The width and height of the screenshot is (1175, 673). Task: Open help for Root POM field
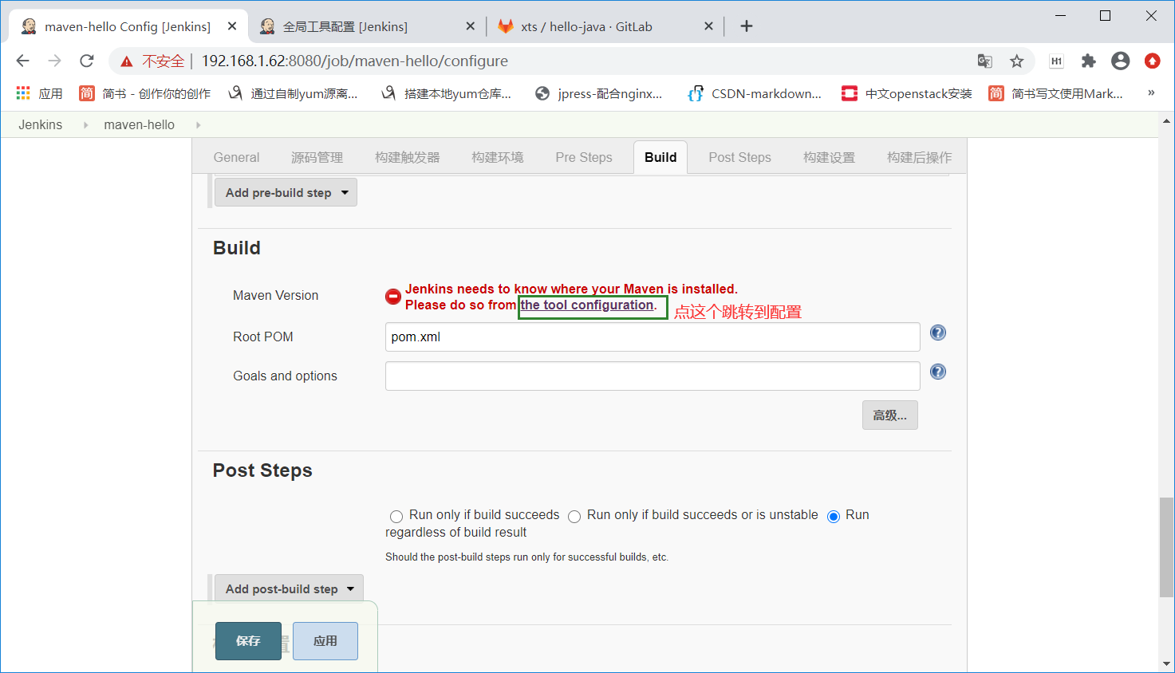[x=938, y=333]
